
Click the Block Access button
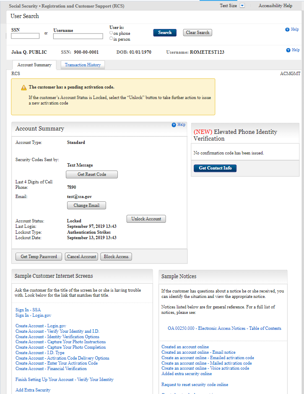[x=116, y=257]
